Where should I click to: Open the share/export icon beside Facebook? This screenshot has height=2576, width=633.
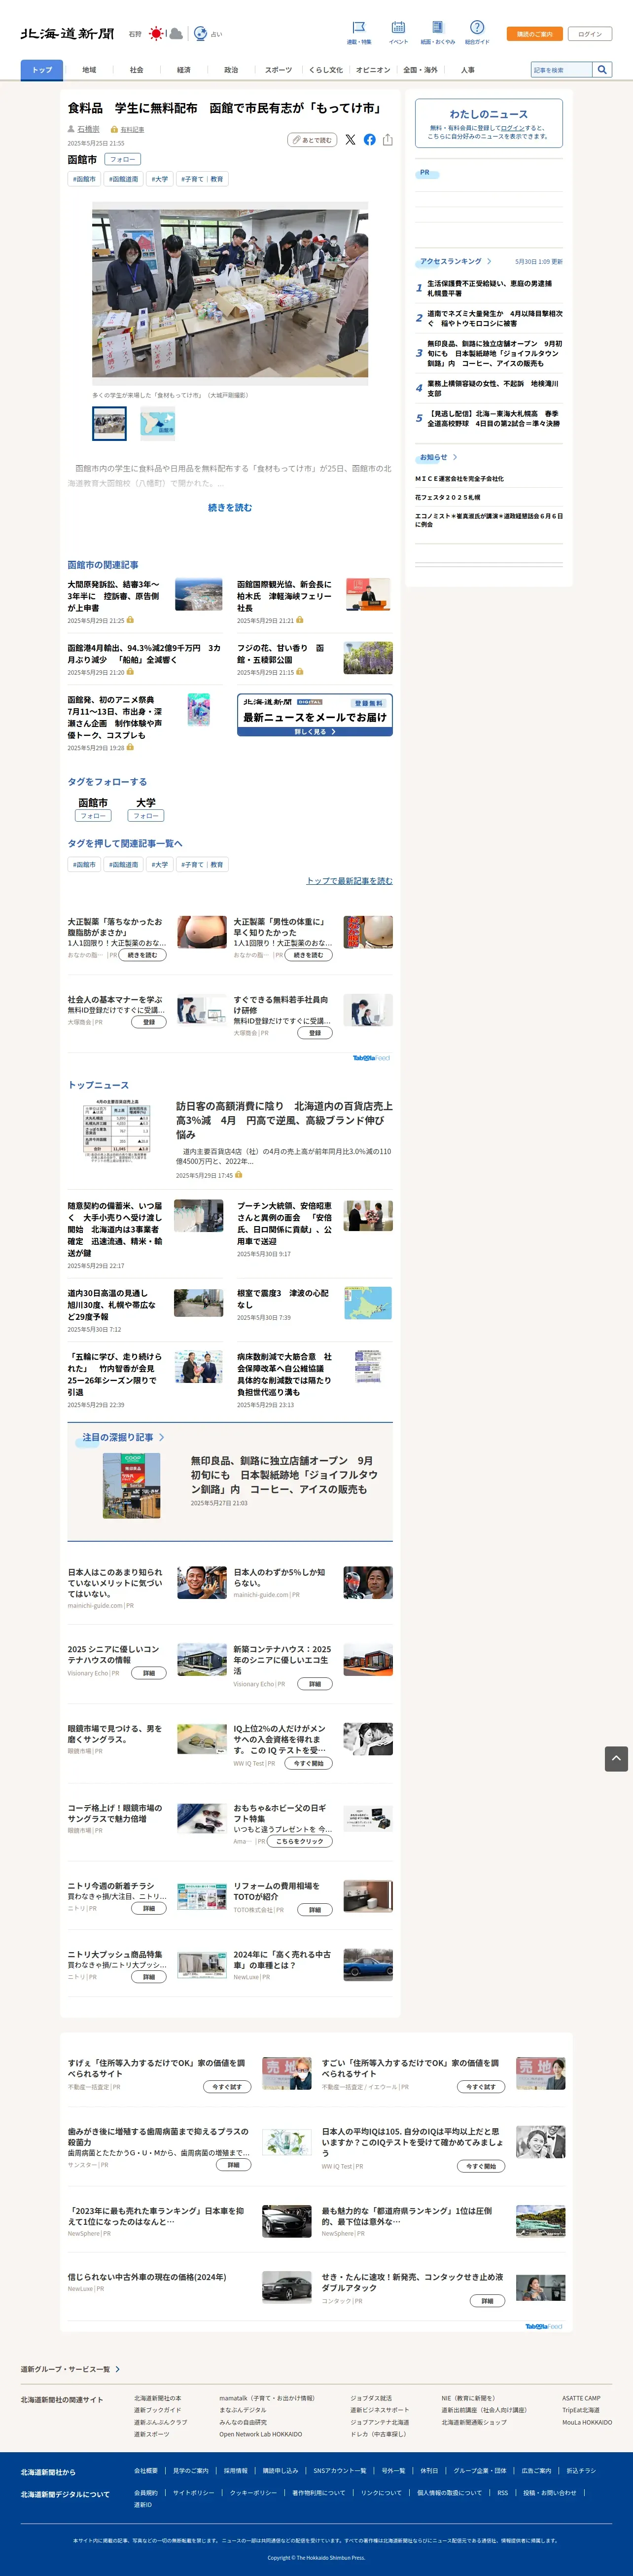(388, 140)
